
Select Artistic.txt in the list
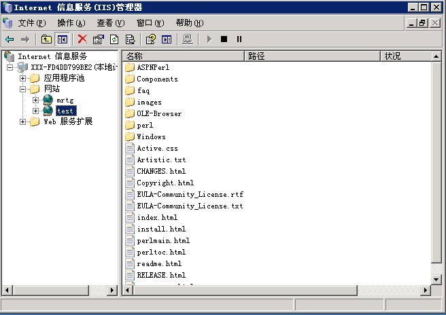pos(161,160)
